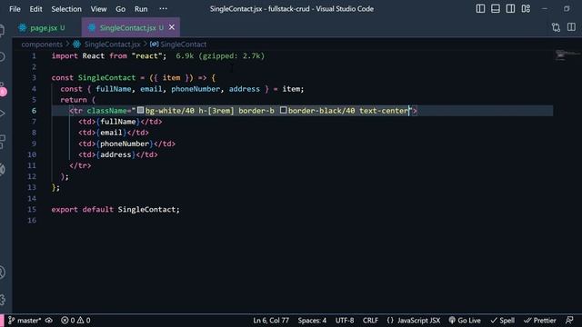Open the Search activity bar icon
Viewport: 582px width, 327px height.
(2, 56)
